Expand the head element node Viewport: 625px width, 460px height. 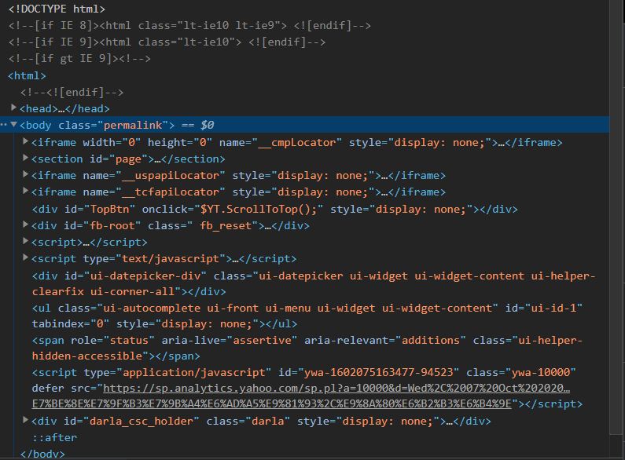pyautogui.click(x=13, y=108)
